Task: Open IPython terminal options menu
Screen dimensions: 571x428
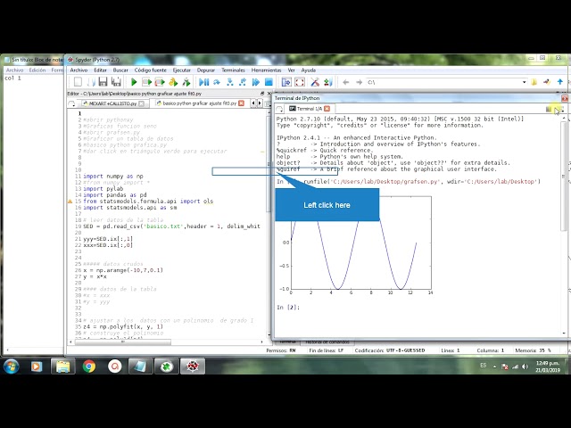Action: pos(561,109)
